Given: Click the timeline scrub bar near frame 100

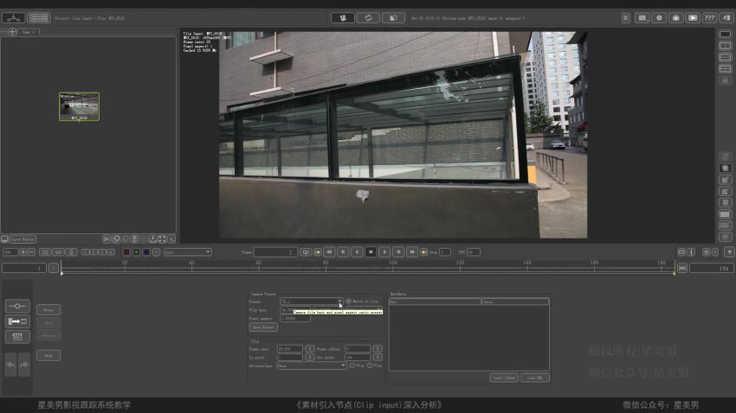Looking at the screenshot, I should [x=393, y=269].
